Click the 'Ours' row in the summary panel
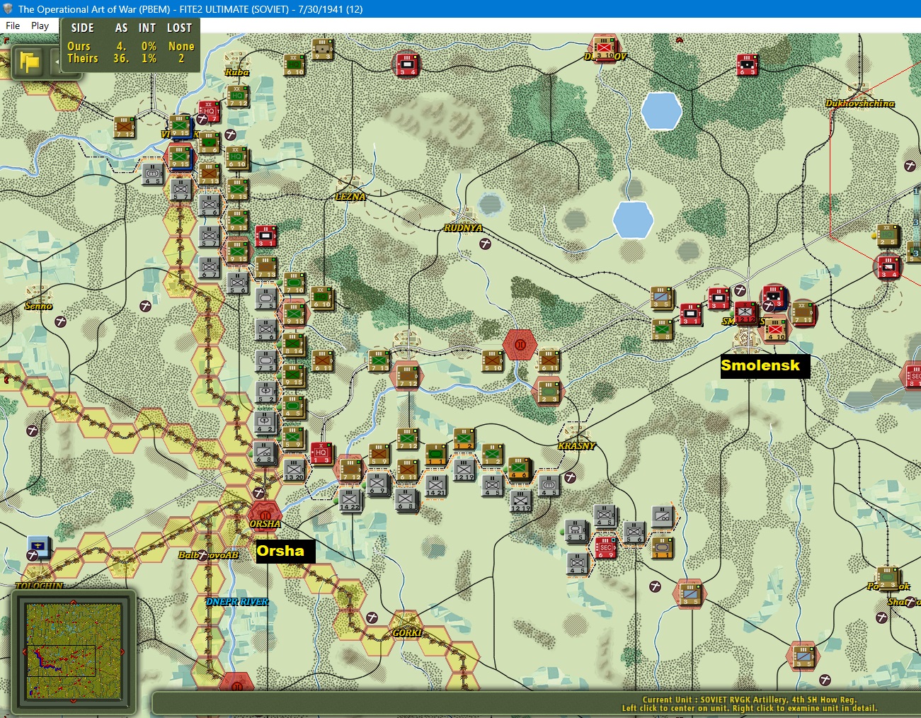The image size is (921, 718). pos(131,46)
